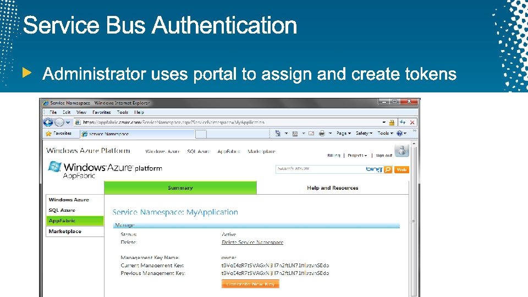Image resolution: width=528 pixels, height=297 pixels.
Task: Click the Billing link
Action: point(334,155)
